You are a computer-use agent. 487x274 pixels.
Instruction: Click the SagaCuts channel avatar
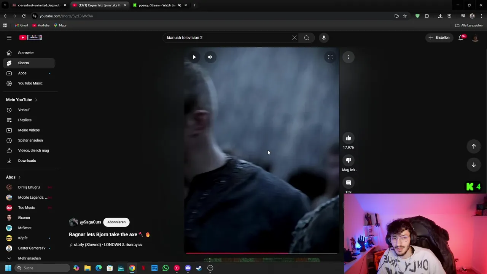(73, 222)
